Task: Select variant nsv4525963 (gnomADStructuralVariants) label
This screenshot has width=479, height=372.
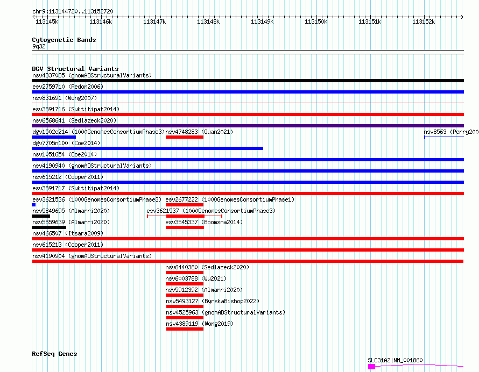Action: (x=226, y=312)
